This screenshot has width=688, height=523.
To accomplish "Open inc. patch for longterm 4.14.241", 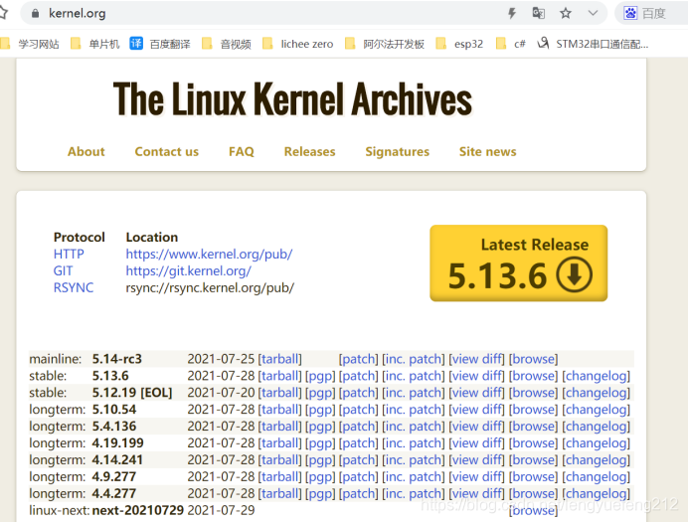I will tap(414, 460).
